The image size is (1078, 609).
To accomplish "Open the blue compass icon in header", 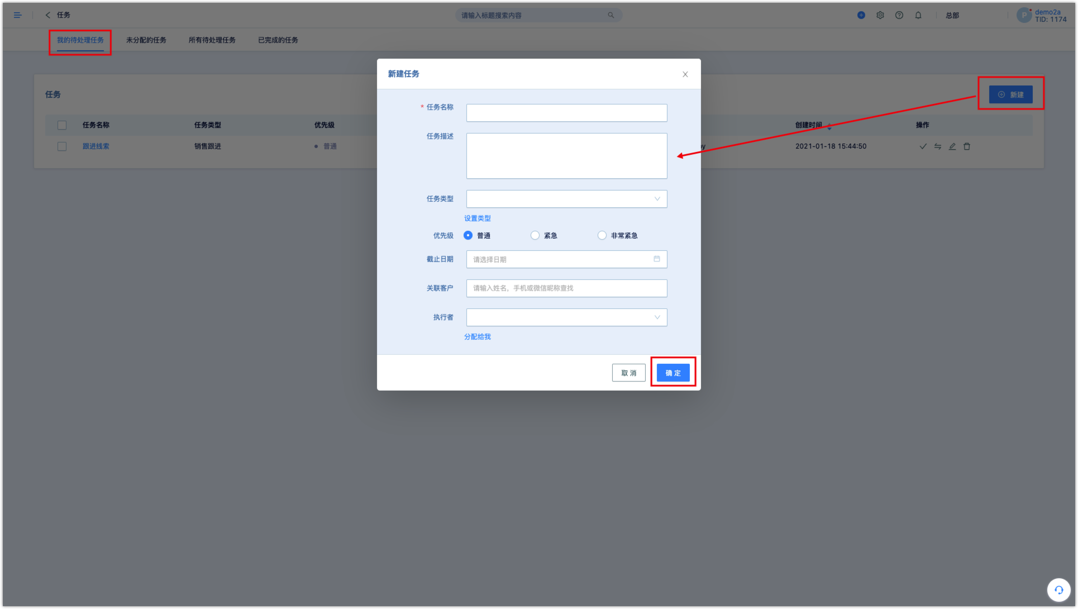I will coord(861,15).
